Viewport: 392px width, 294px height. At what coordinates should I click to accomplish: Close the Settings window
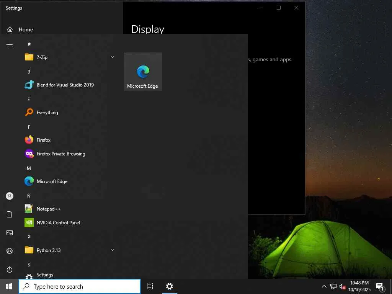pyautogui.click(x=296, y=8)
